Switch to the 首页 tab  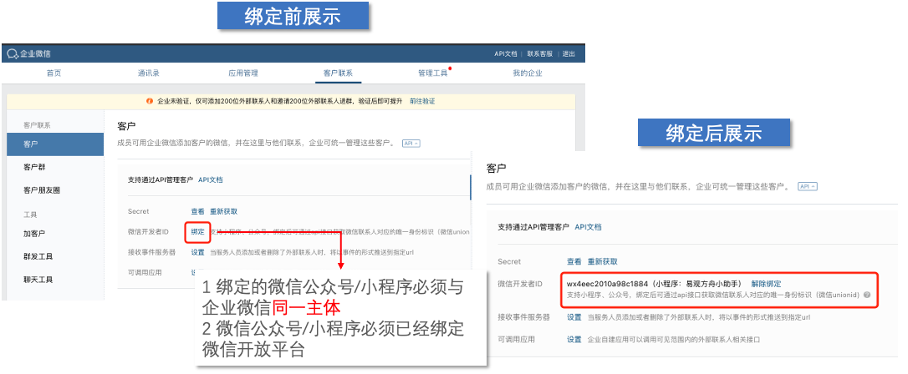(x=54, y=73)
